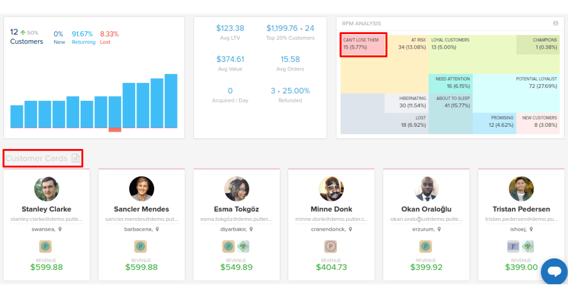Click Minne Donk's product badge icon
Screen dimensions: 568x298
click(330, 246)
